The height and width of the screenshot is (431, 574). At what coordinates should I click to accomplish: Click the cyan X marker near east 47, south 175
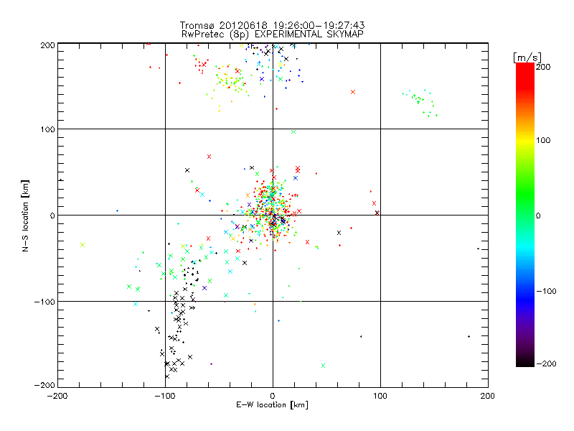coord(323,366)
